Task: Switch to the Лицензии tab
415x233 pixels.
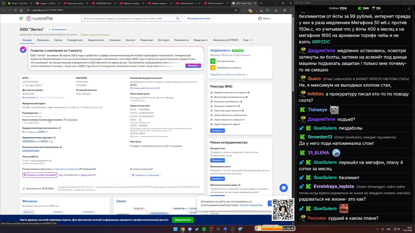Action: [147, 40]
